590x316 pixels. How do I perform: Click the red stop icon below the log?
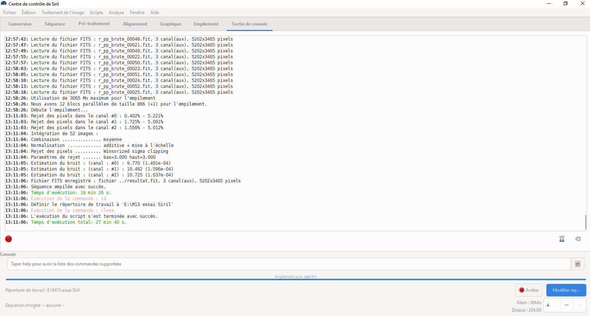click(9, 239)
